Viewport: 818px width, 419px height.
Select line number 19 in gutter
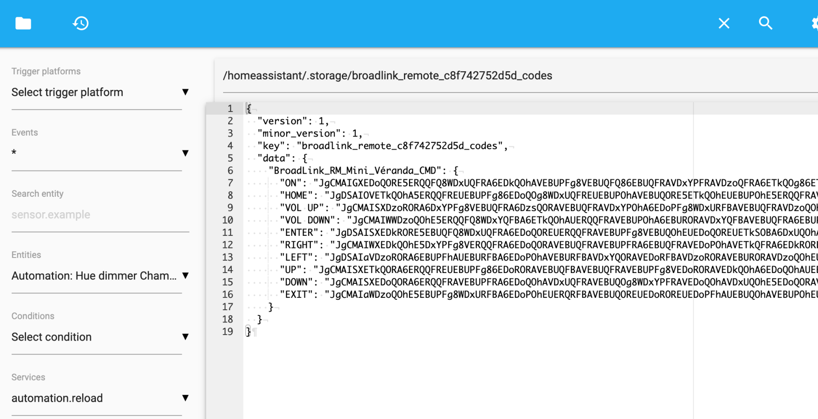point(227,331)
